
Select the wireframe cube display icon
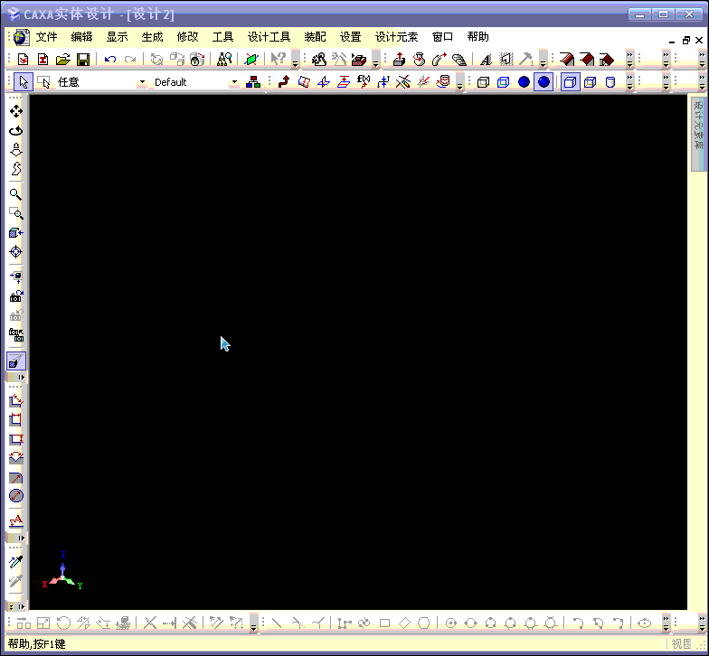tap(483, 82)
